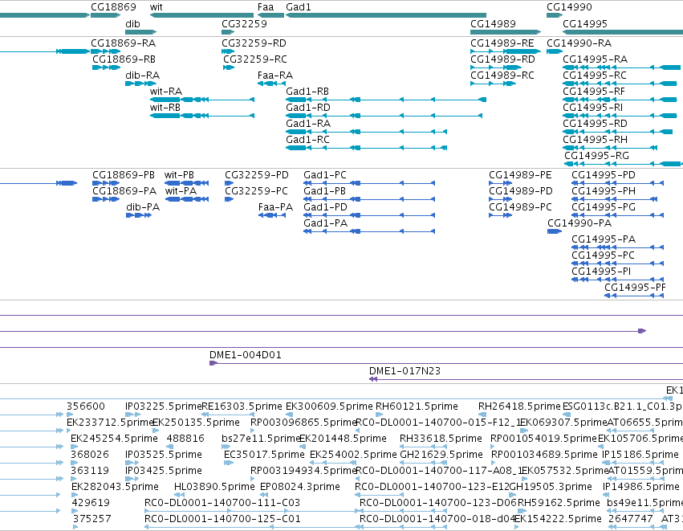Click the Gad1 gene span bar
Viewport: 683px width, 531px height.
tap(386, 15)
